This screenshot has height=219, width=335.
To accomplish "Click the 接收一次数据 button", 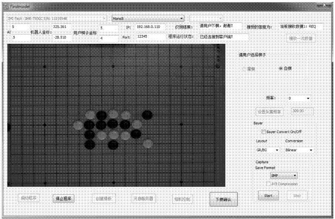I will [x=300, y=38].
